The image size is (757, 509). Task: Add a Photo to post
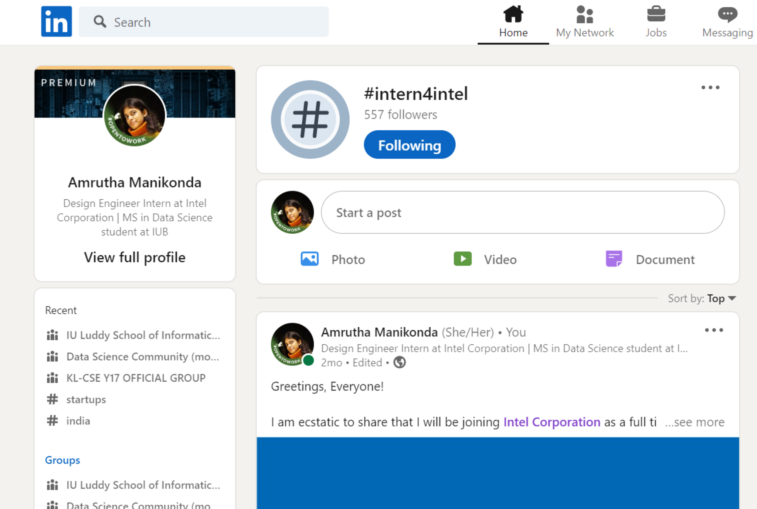click(333, 259)
